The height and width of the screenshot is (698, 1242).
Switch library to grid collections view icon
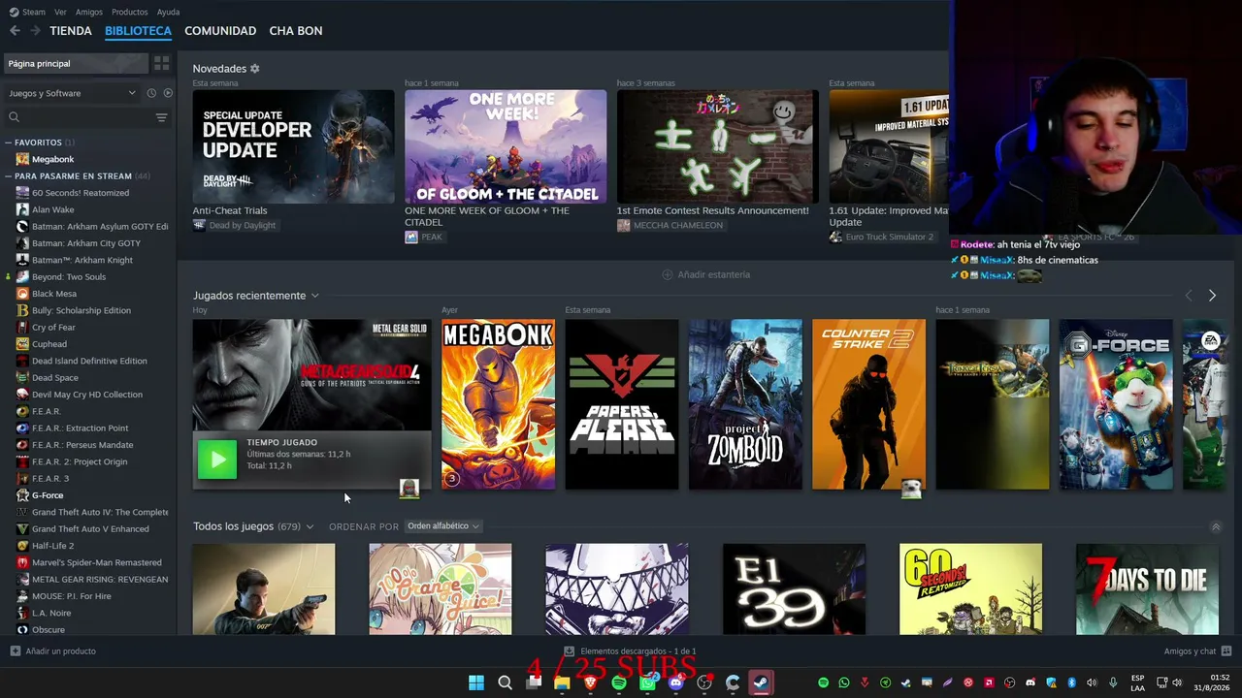(x=161, y=63)
